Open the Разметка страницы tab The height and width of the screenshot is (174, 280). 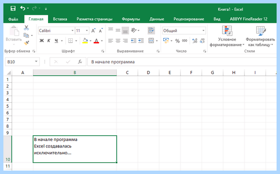[94, 19]
